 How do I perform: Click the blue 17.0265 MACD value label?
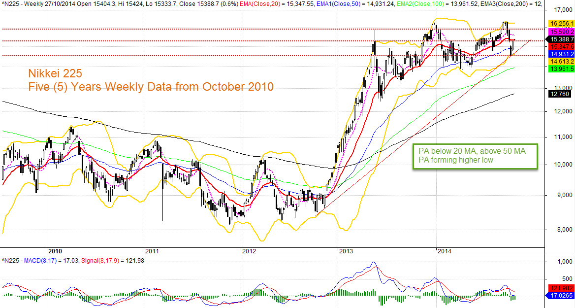point(560,295)
